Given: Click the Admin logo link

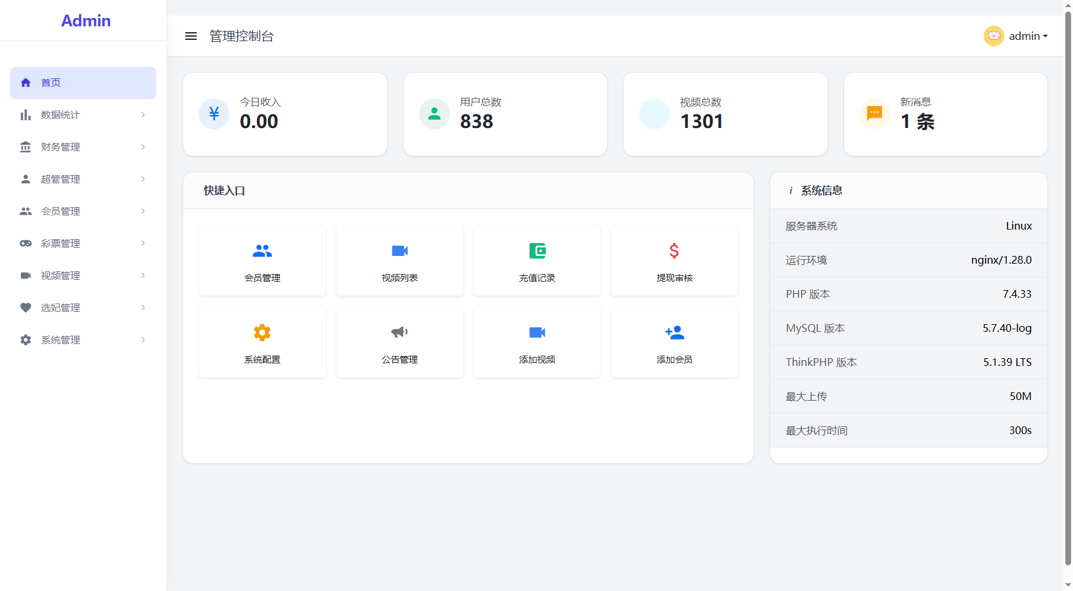Looking at the screenshot, I should 86,21.
